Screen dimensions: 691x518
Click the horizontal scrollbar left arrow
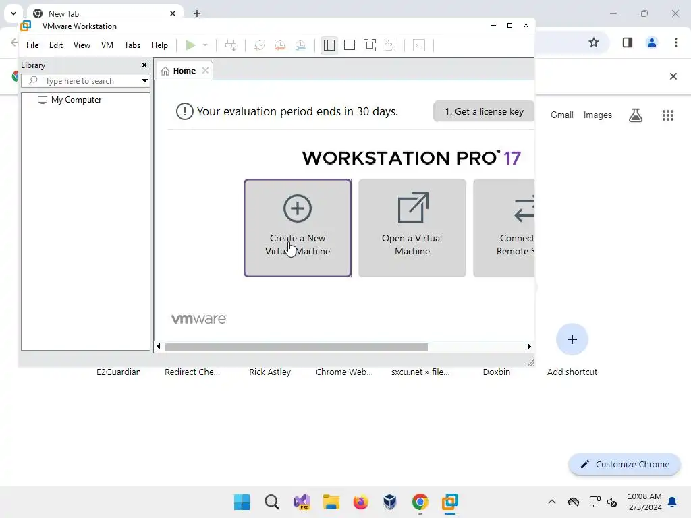point(158,347)
